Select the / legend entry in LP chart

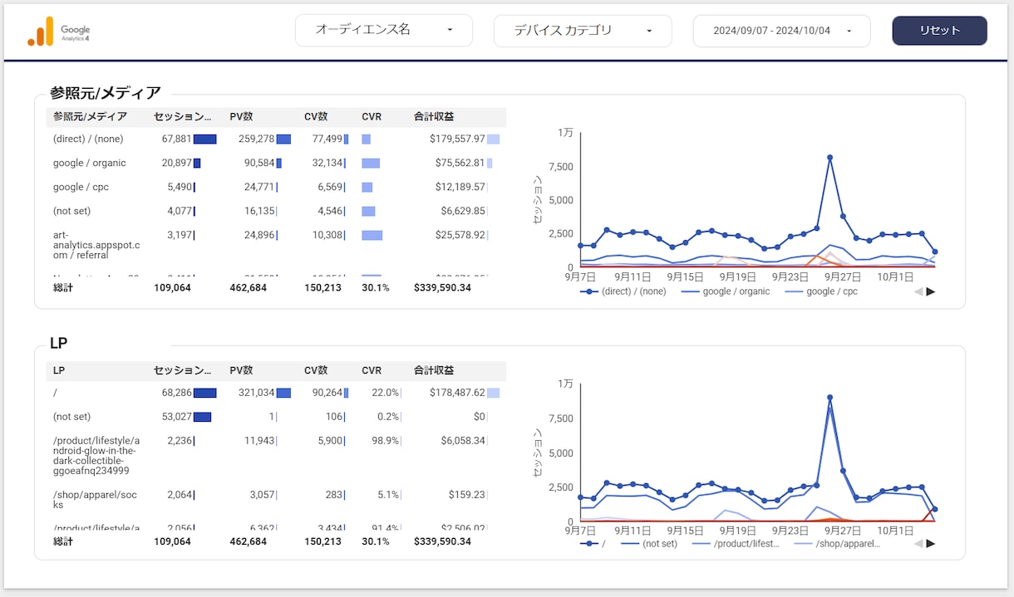pyautogui.click(x=593, y=544)
